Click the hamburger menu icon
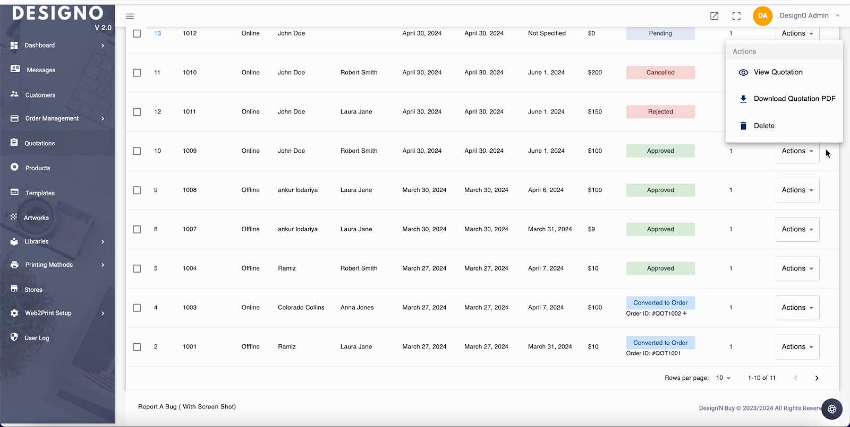850x427 pixels. click(x=130, y=16)
